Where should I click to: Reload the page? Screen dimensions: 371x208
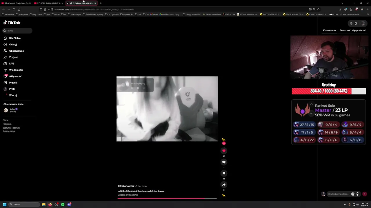pyautogui.click(x=14, y=9)
